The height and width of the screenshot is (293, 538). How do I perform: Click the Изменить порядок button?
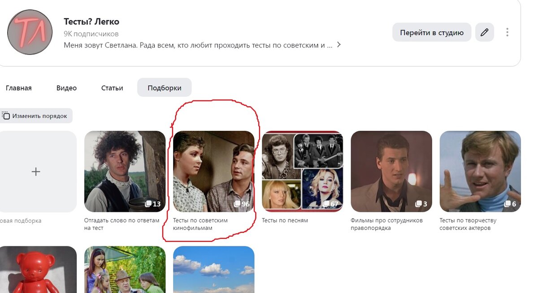coord(36,116)
